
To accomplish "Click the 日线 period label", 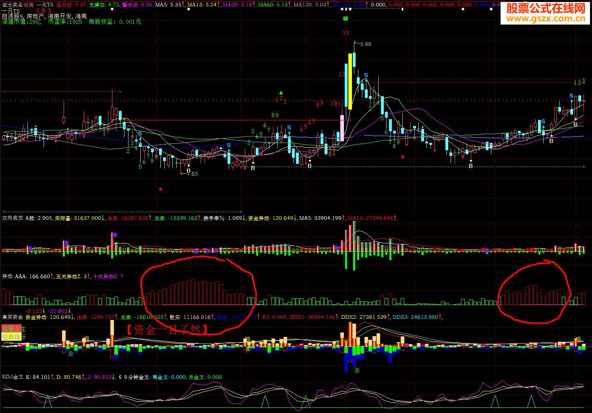I will (29, 5).
